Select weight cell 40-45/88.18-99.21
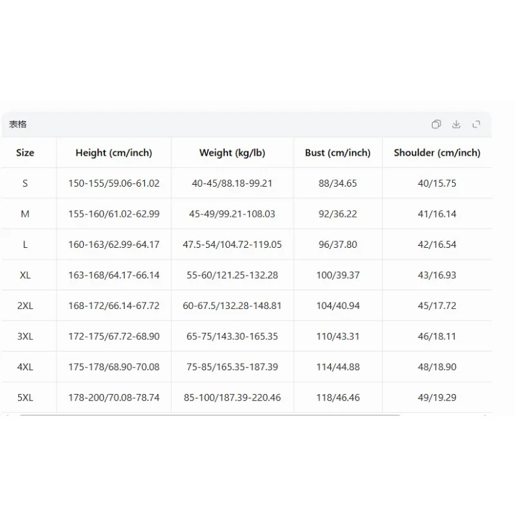The image size is (515, 515). tap(232, 183)
